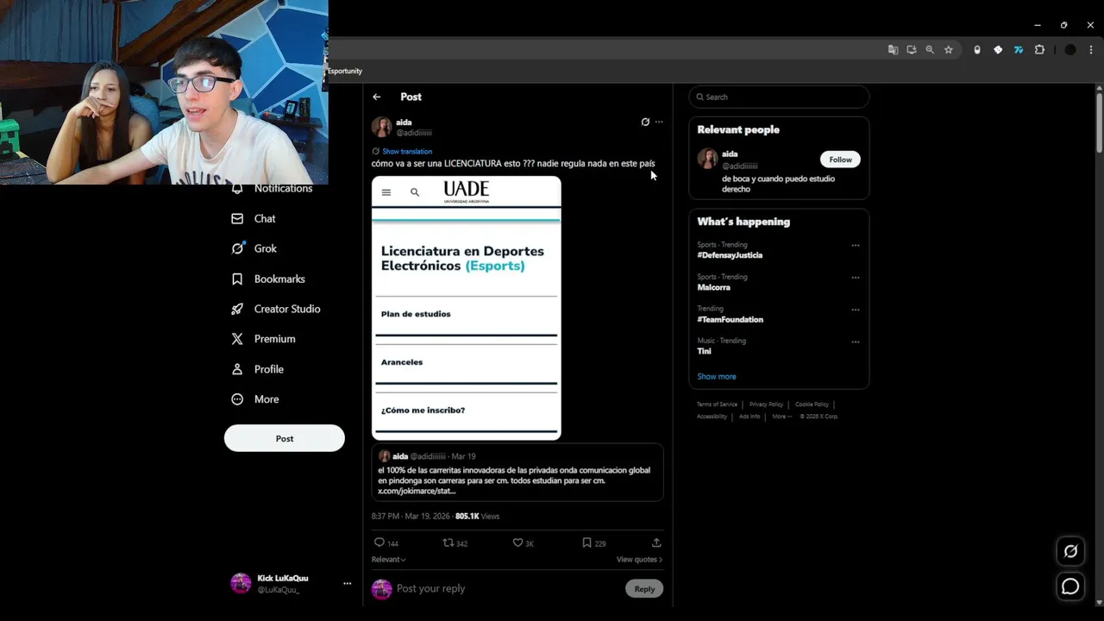Open more options for Malcorra trend
The image size is (1104, 621).
856,278
